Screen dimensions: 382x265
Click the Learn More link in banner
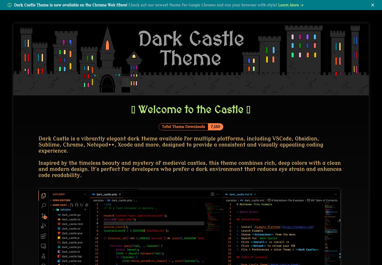click(291, 5)
